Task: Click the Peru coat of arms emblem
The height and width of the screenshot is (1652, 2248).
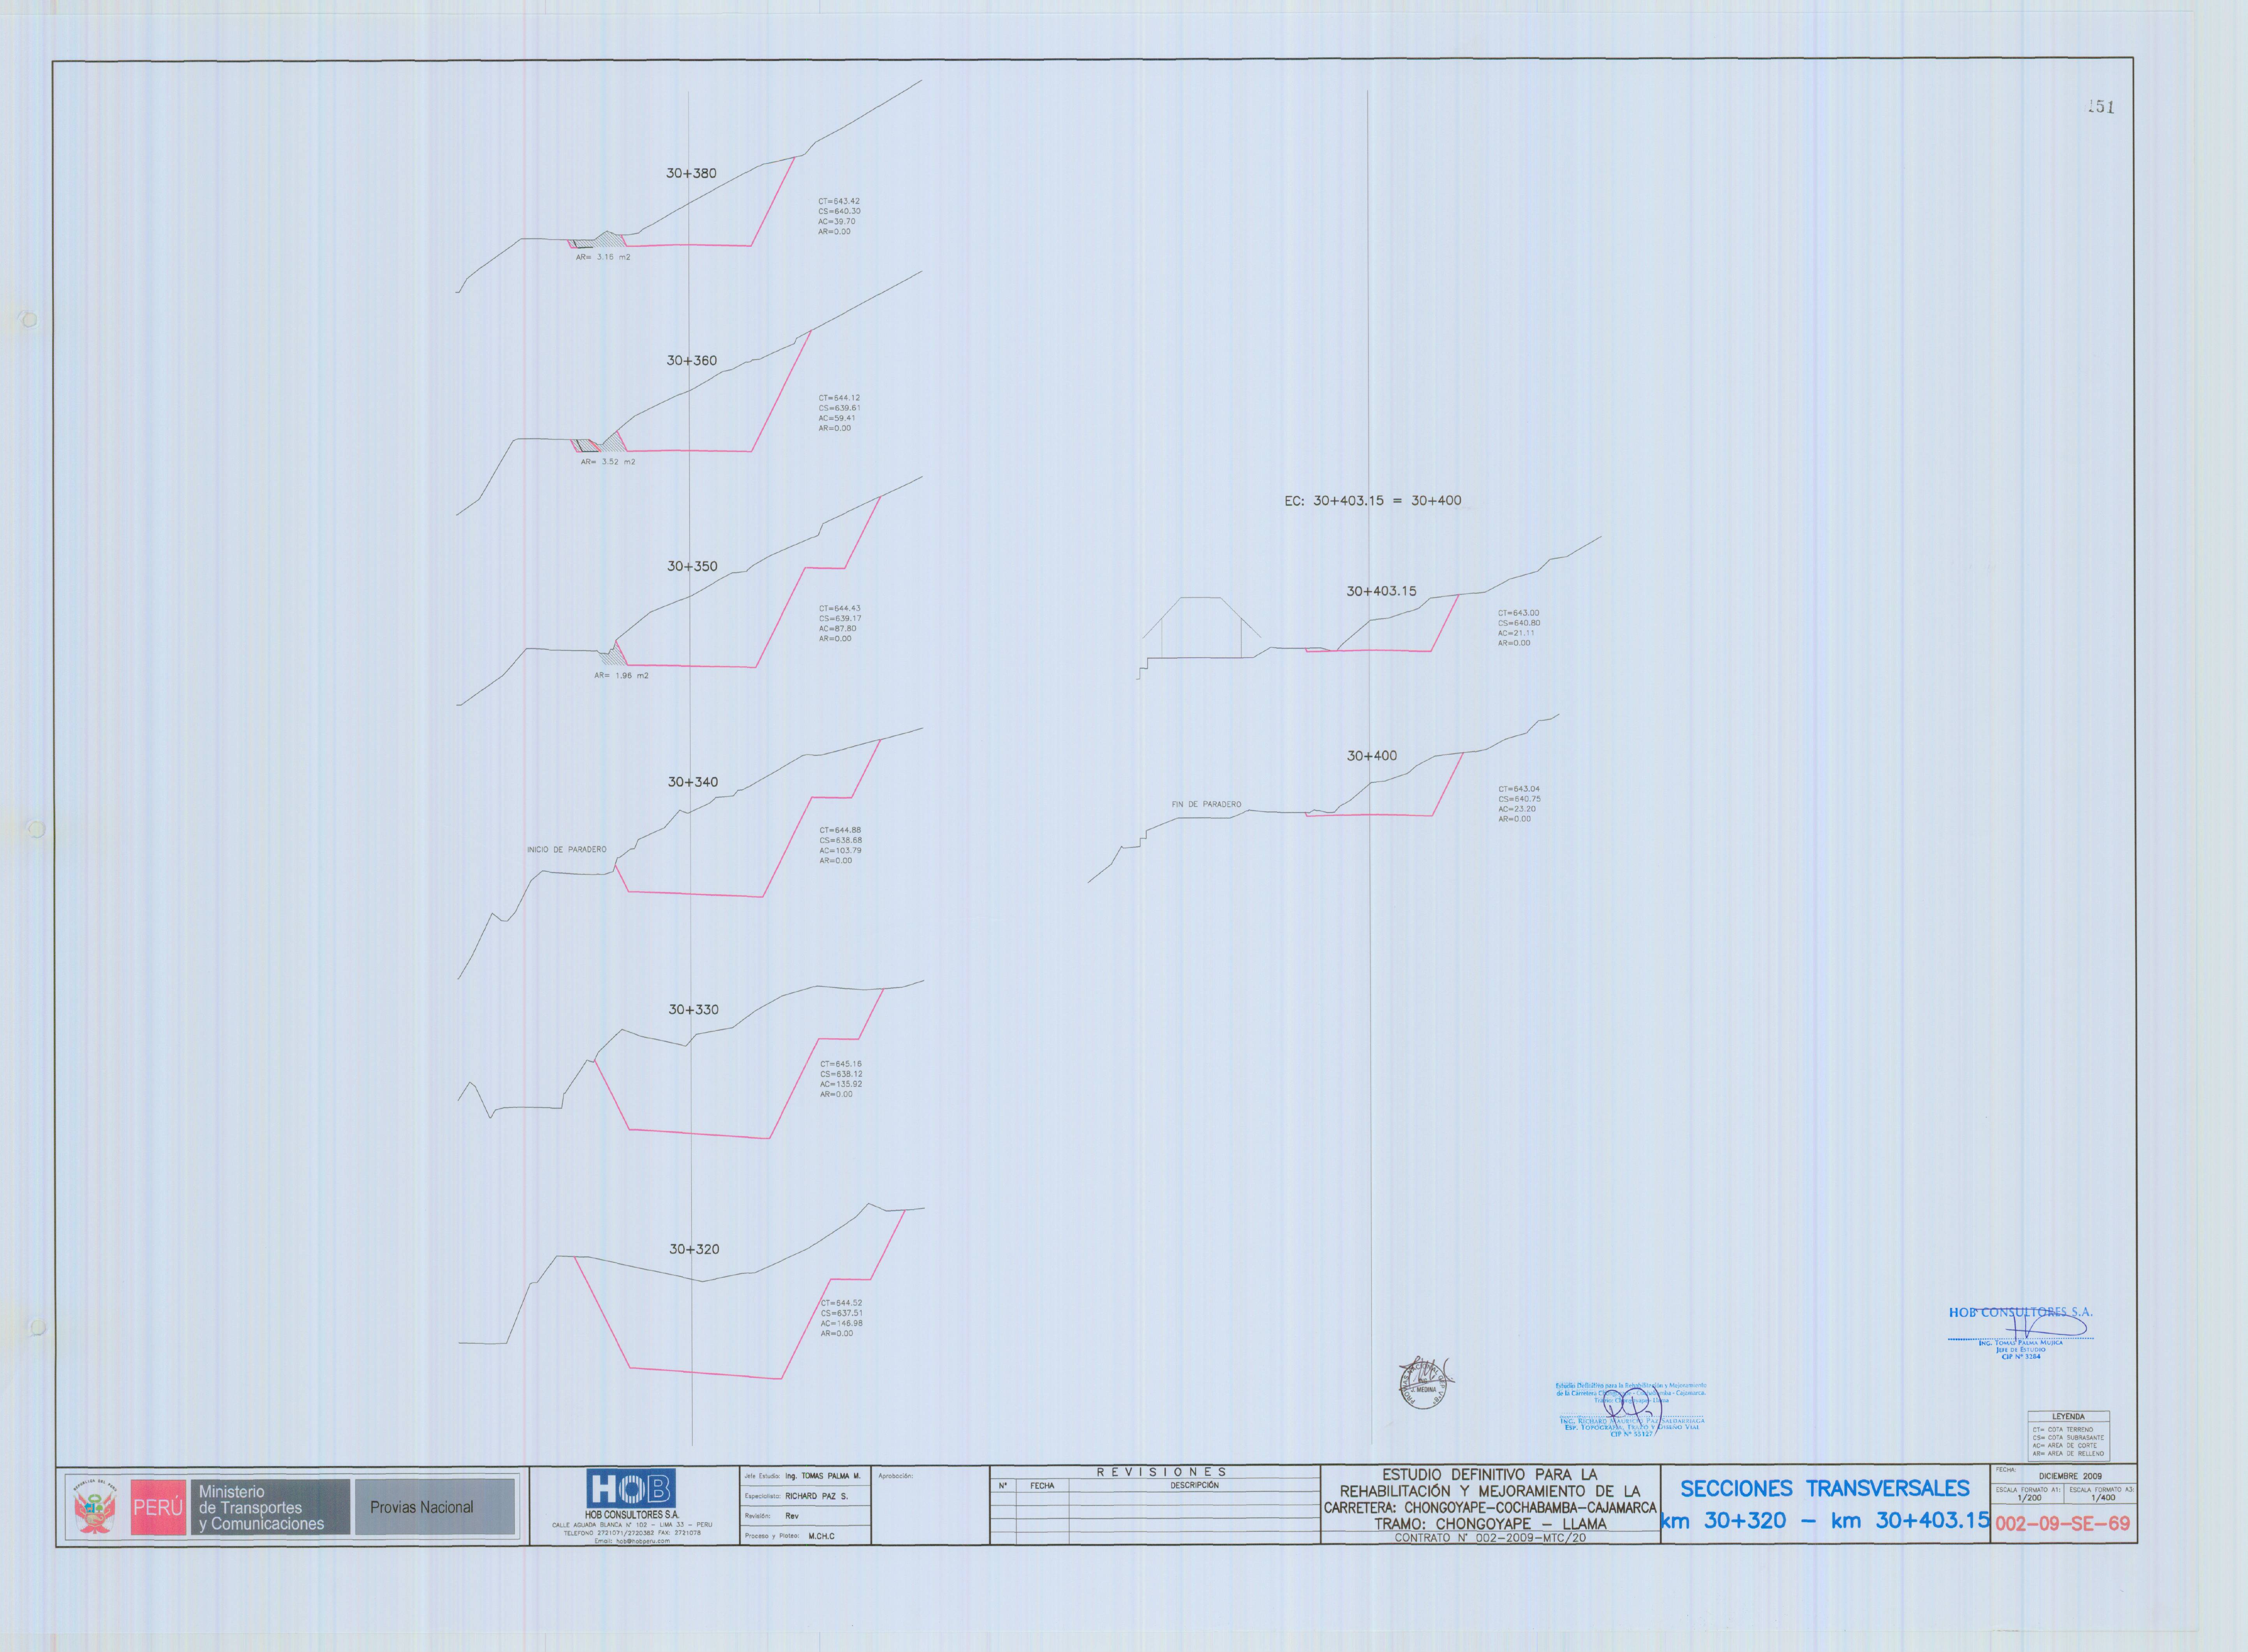Action: pyautogui.click(x=96, y=1507)
